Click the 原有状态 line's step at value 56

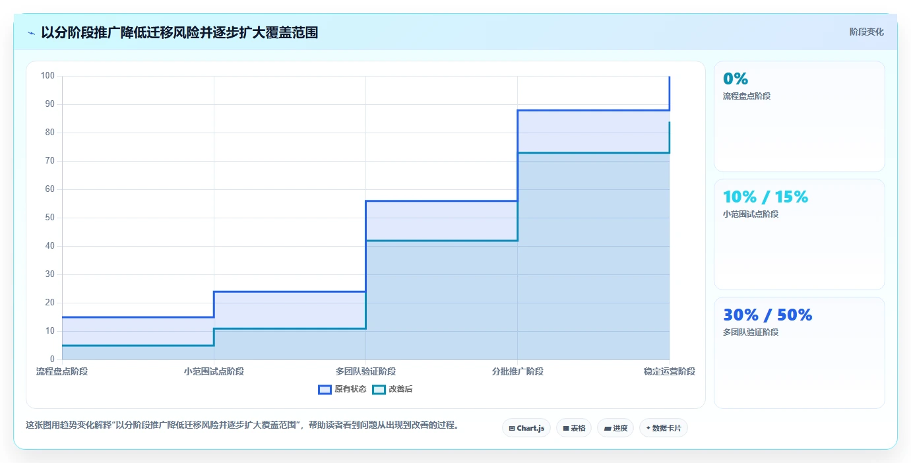441,201
